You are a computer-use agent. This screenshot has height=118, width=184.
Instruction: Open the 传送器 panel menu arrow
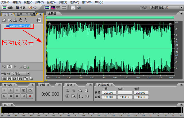click(x=33, y=85)
